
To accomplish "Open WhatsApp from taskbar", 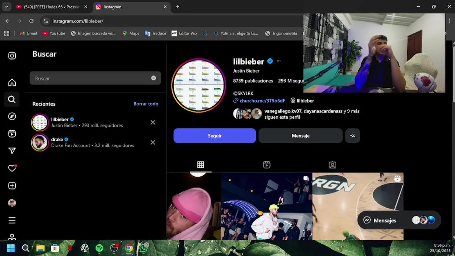I will click(x=144, y=248).
